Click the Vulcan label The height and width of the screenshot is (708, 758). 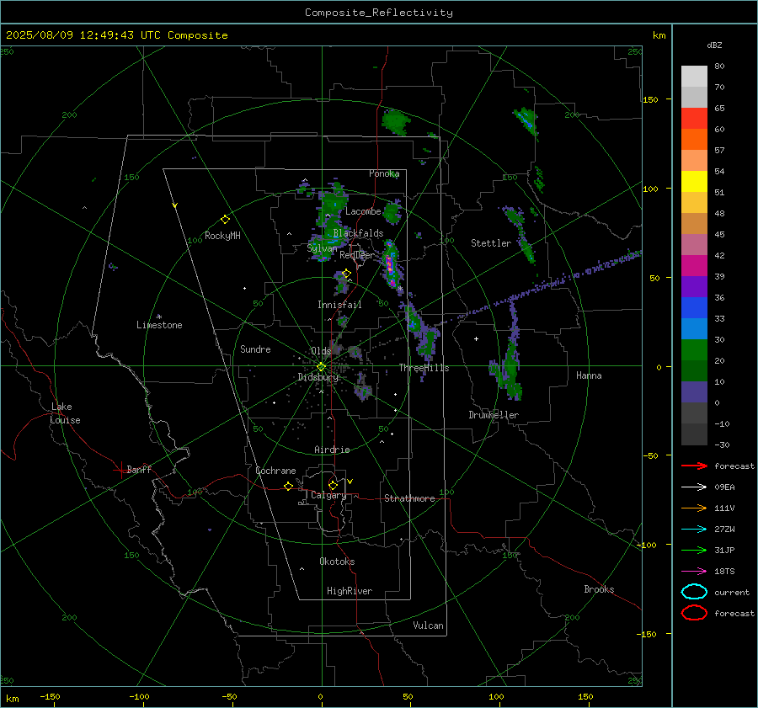pos(428,625)
